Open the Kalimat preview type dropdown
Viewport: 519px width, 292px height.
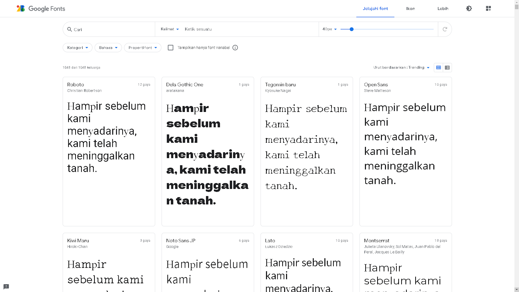170,29
